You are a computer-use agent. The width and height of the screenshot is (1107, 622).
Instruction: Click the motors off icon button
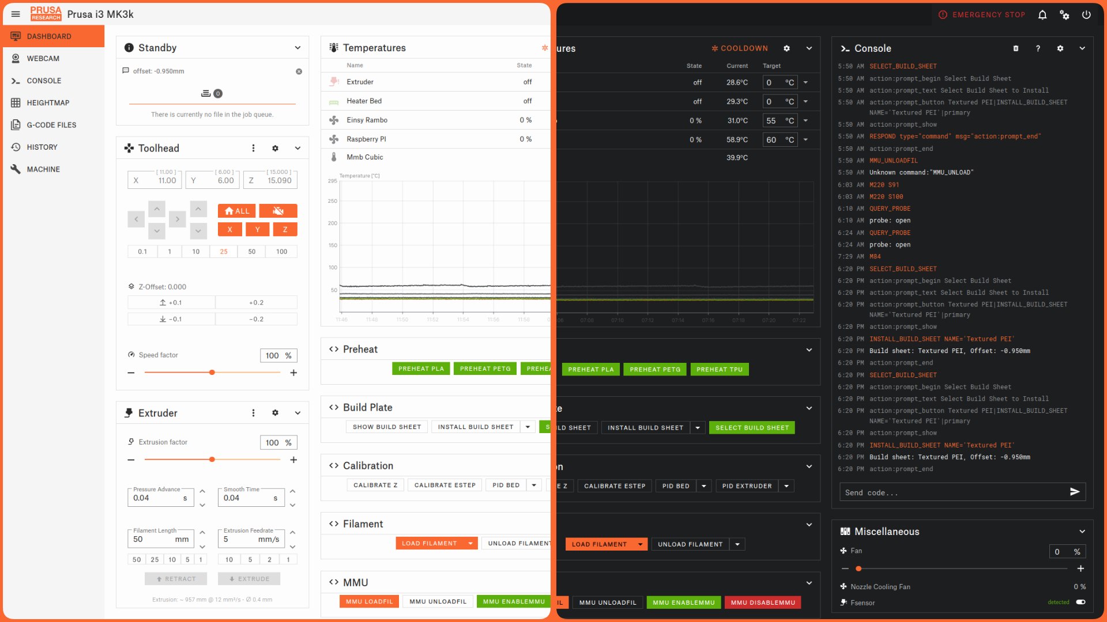click(x=278, y=211)
